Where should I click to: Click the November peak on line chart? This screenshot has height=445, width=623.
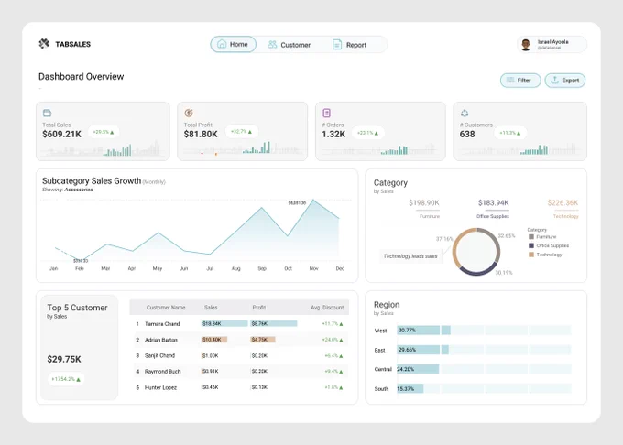pos(313,200)
